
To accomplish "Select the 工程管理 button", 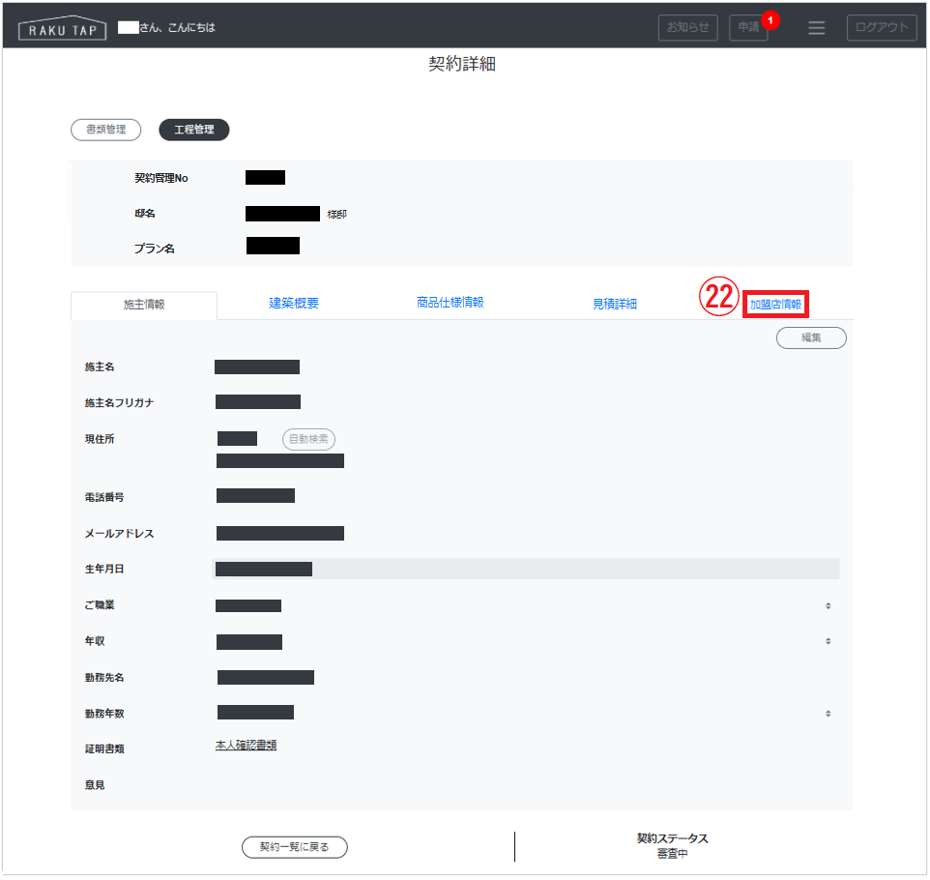I will 194,130.
